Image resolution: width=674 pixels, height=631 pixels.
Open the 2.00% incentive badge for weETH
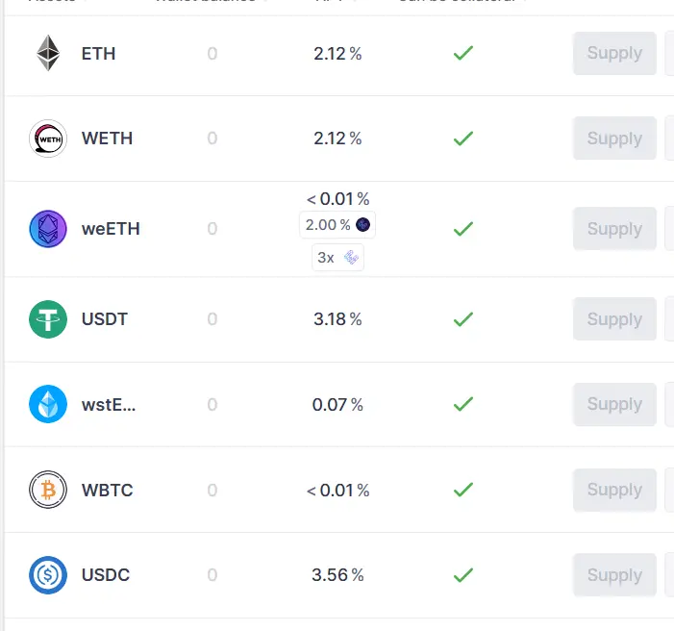pyautogui.click(x=337, y=224)
